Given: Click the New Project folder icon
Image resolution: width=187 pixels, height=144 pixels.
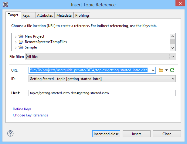Looking at the screenshot, I should click(x=21, y=36).
